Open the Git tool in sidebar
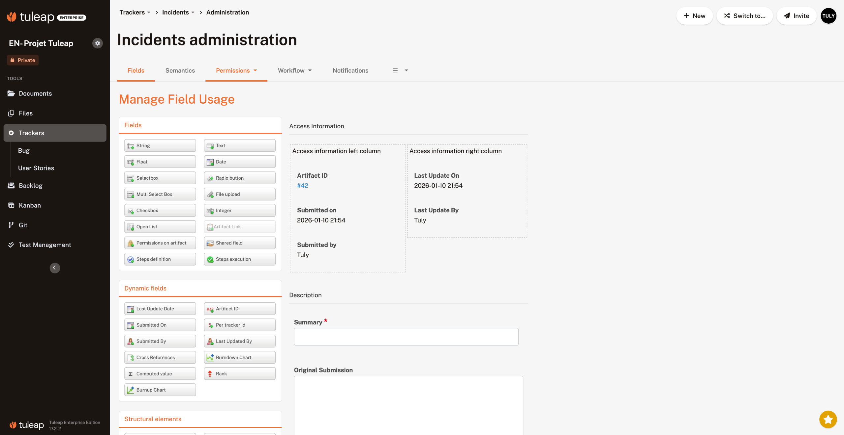 coord(23,225)
